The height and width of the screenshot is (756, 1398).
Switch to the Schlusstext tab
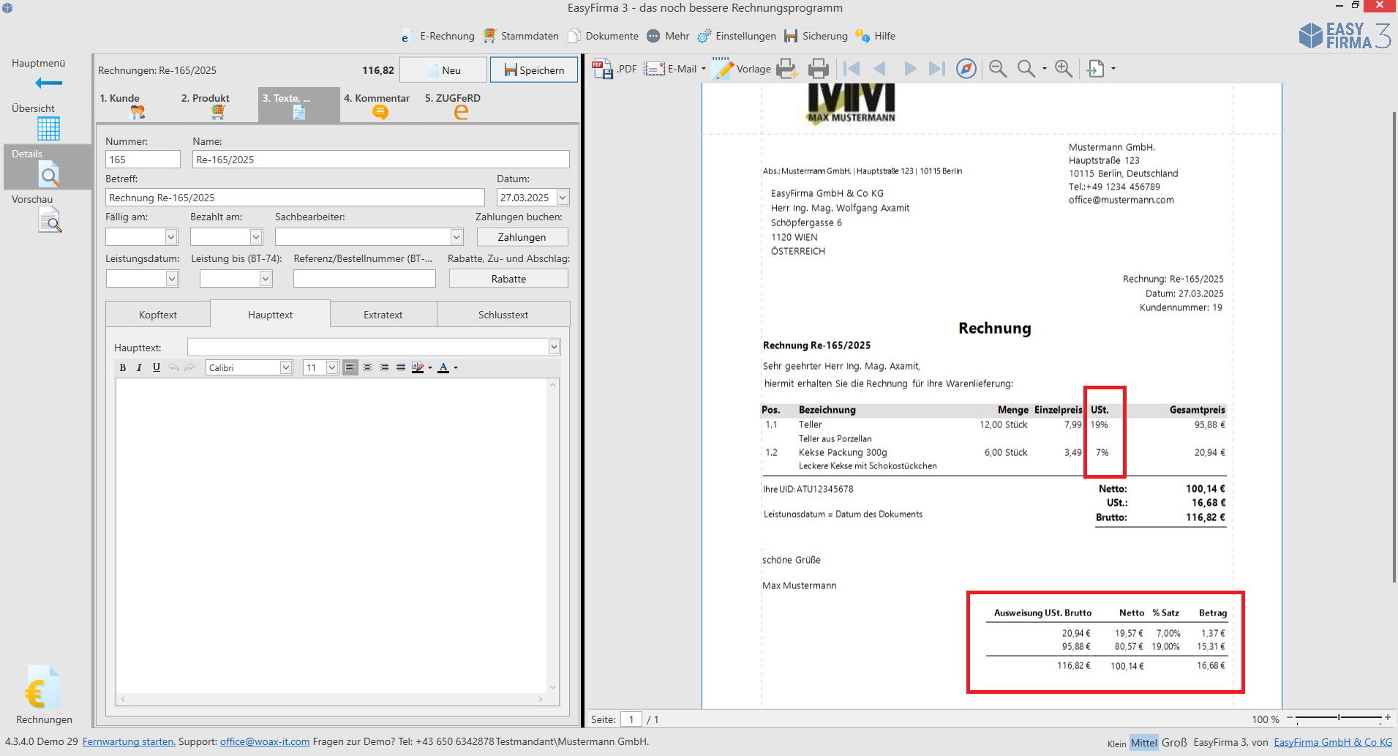[x=503, y=315]
